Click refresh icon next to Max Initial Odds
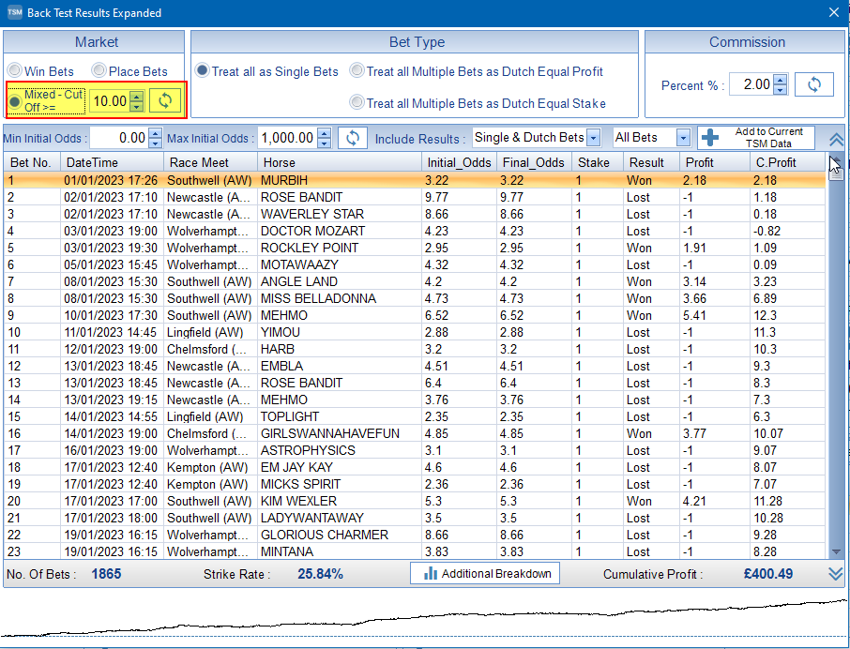This screenshot has height=649, width=850. (x=352, y=138)
